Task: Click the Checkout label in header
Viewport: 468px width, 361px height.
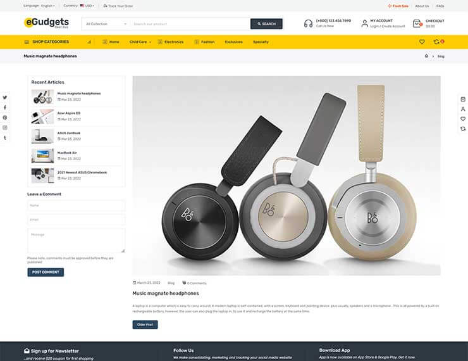Action: pos(435,21)
